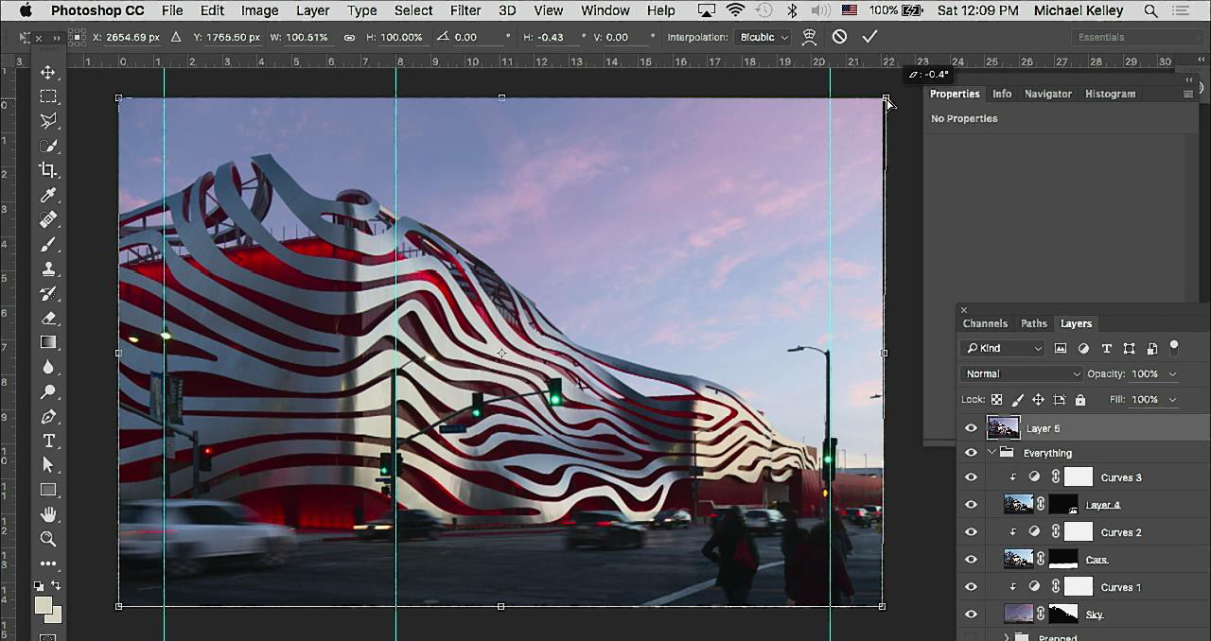Toggle lock transparent pixels

[996, 400]
